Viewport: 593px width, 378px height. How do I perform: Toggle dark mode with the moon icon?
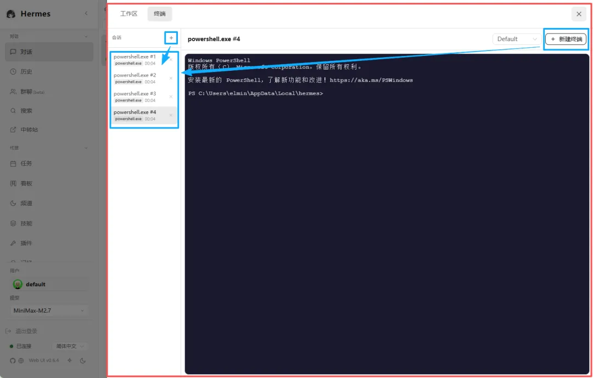point(82,360)
